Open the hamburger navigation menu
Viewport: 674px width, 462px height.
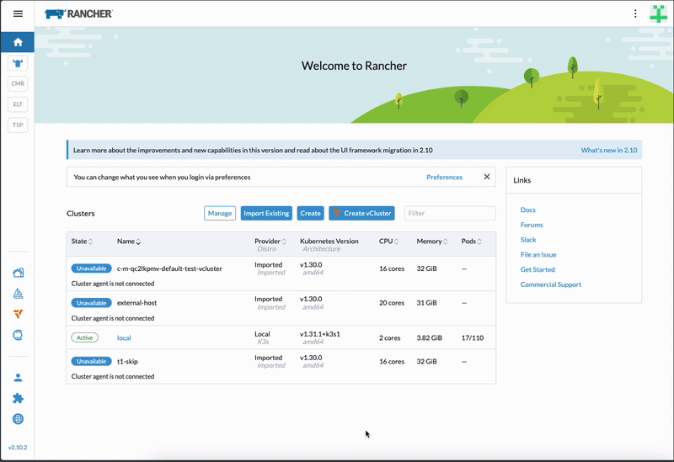click(18, 13)
